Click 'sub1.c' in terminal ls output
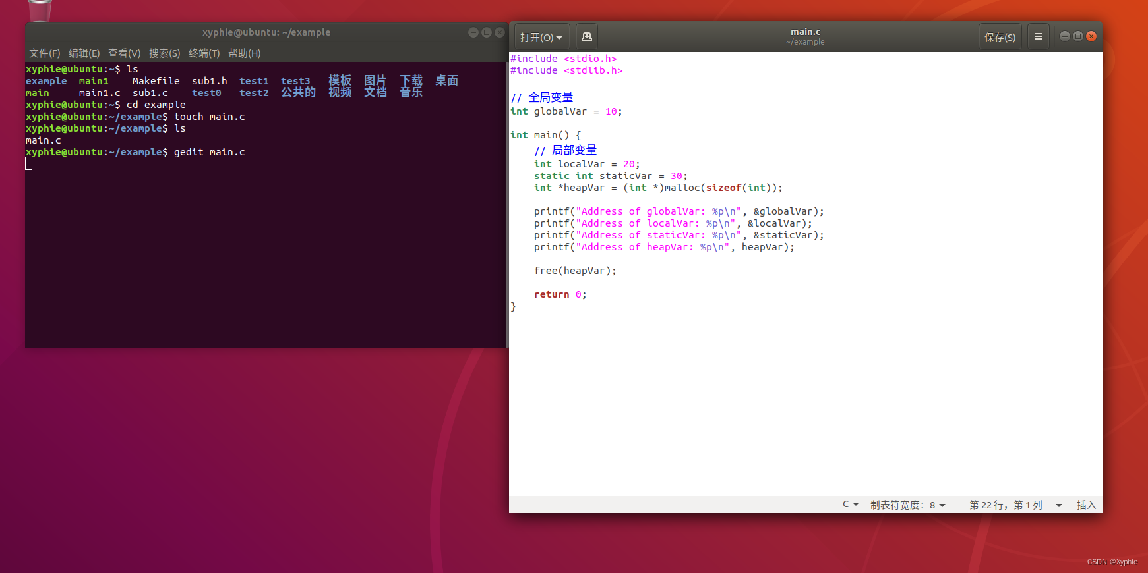Image resolution: width=1148 pixels, height=573 pixels. click(150, 93)
